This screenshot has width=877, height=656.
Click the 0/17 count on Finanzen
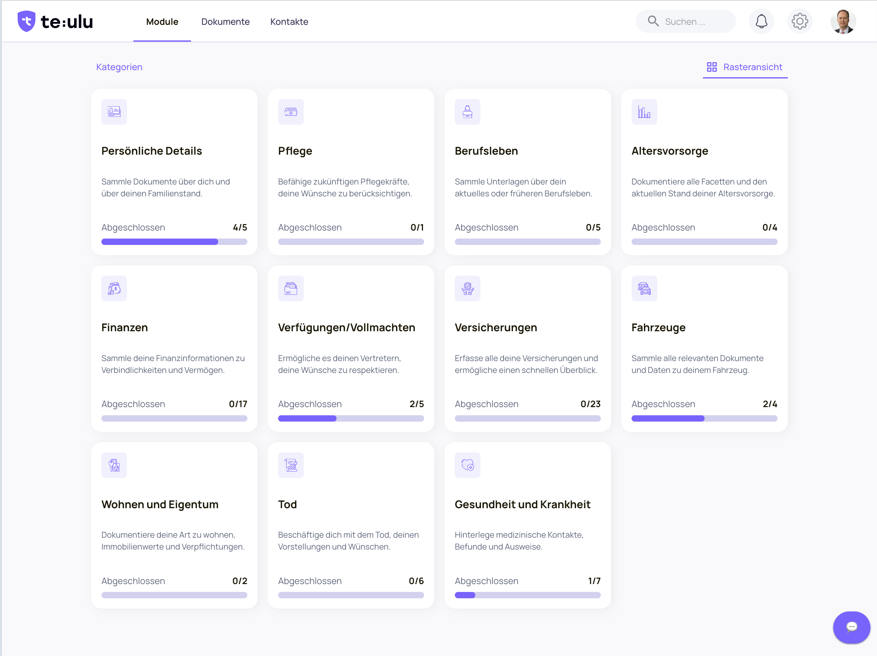click(x=238, y=404)
